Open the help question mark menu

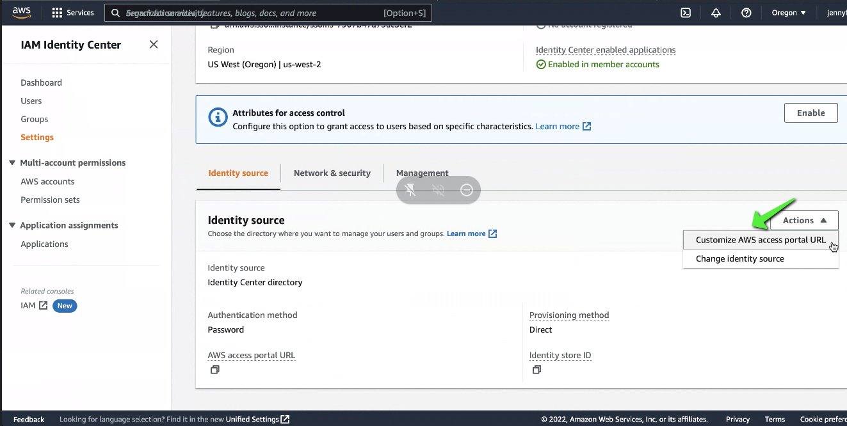[x=746, y=13]
